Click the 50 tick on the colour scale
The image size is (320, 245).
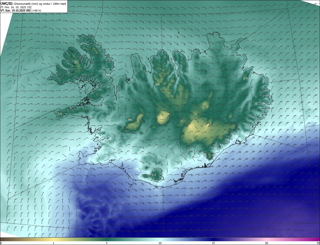318,243
